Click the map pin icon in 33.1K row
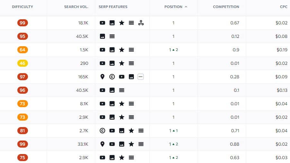 pyautogui.click(x=102, y=144)
